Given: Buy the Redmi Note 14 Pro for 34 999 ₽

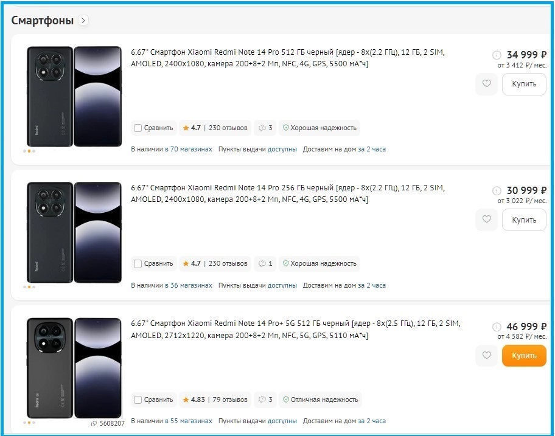Looking at the screenshot, I should (x=523, y=84).
